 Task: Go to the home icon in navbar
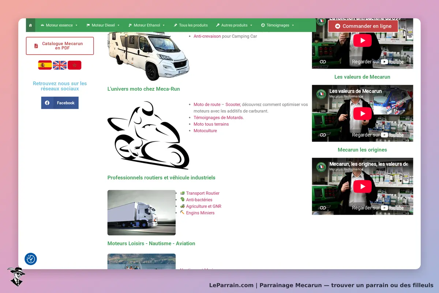point(30,25)
